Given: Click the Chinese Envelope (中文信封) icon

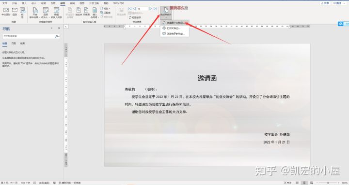Looking at the screenshot, I should [x=6, y=12].
